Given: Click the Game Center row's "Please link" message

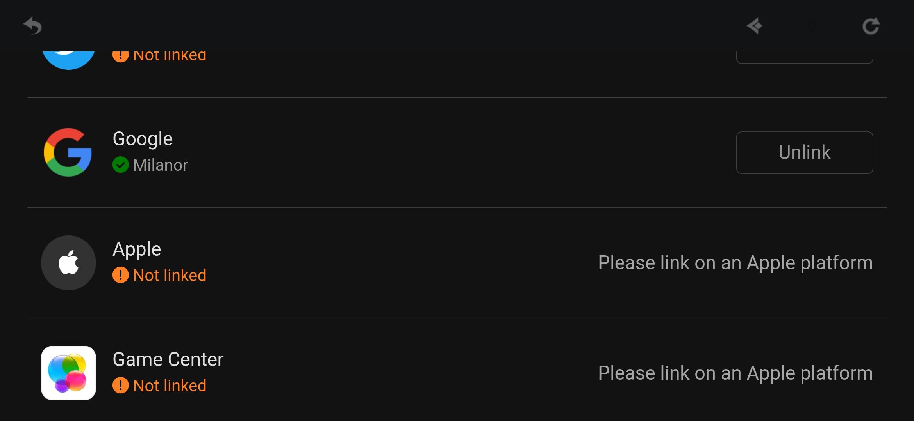Looking at the screenshot, I should tap(735, 373).
